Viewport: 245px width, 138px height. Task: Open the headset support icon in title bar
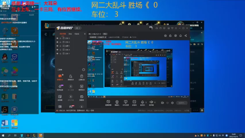156,28
